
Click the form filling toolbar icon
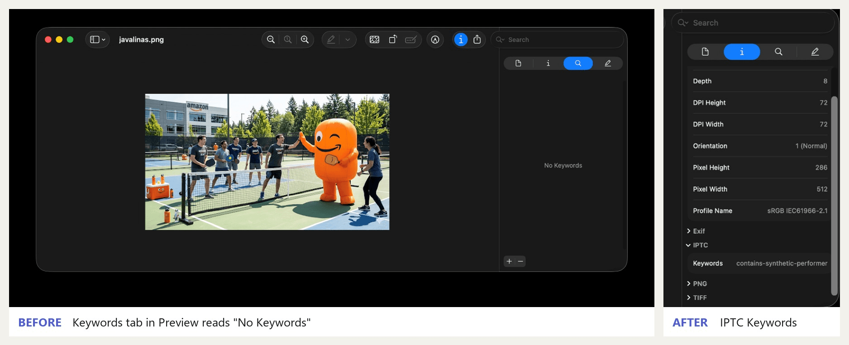tap(411, 40)
